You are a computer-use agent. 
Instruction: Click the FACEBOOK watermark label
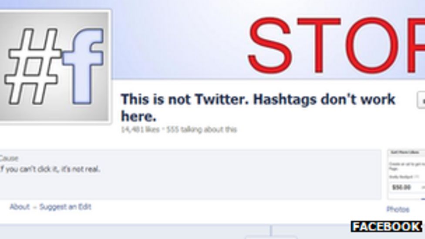click(387, 226)
